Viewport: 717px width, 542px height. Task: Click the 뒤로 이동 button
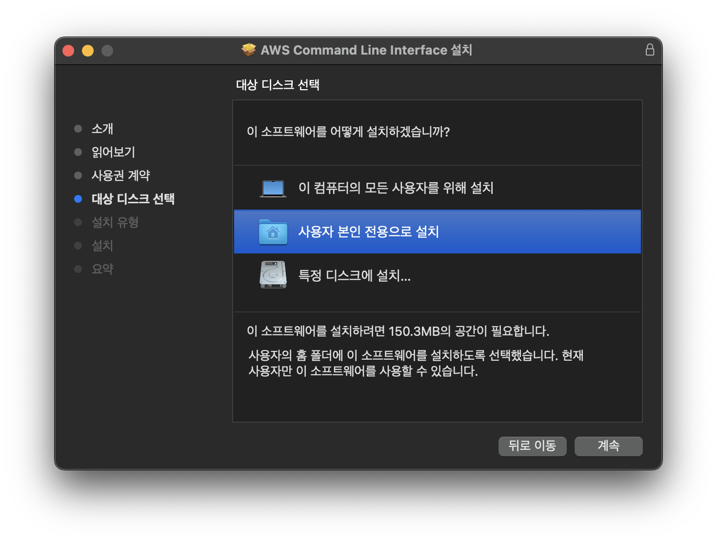(532, 446)
